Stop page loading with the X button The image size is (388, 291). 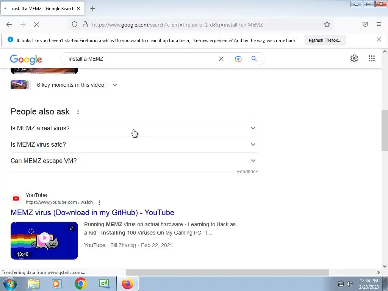36,25
